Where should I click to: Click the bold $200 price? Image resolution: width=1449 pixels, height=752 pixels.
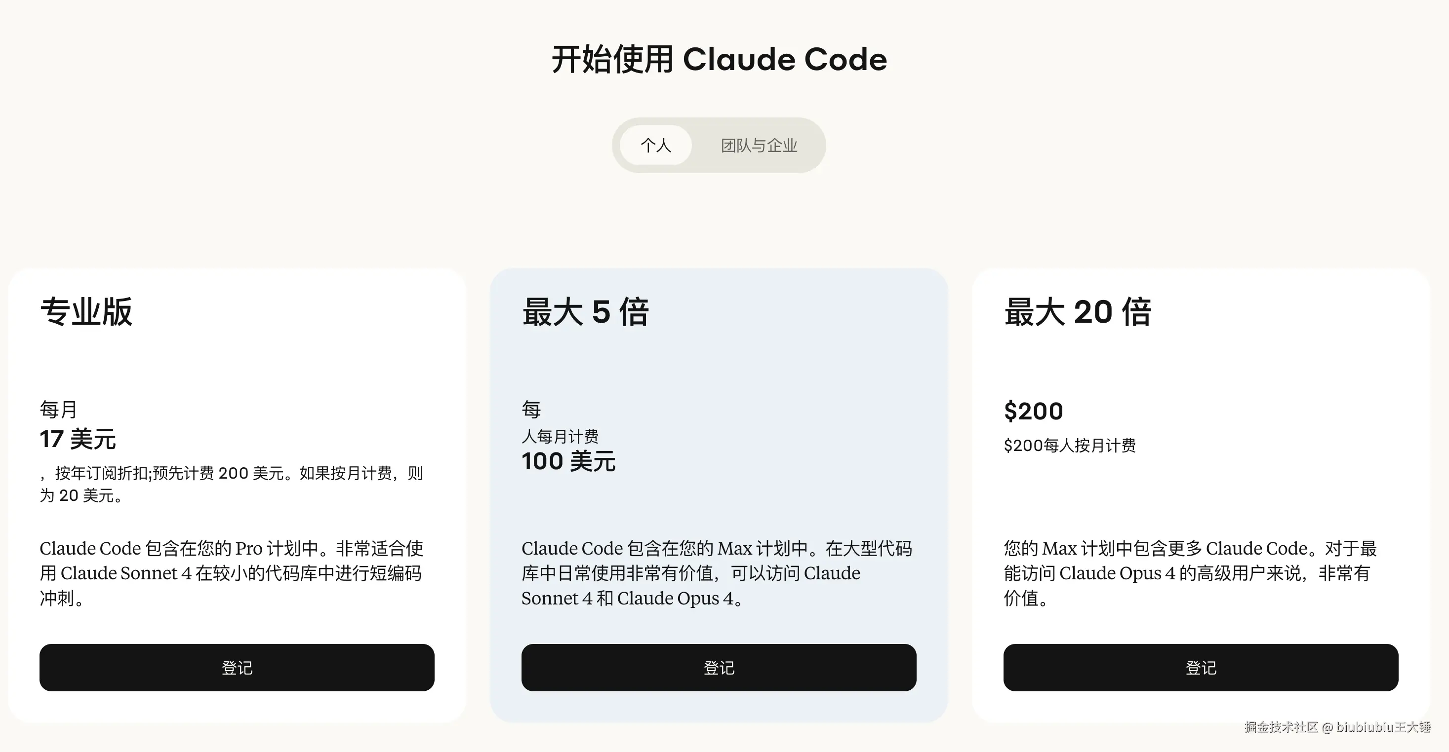pyautogui.click(x=1033, y=411)
